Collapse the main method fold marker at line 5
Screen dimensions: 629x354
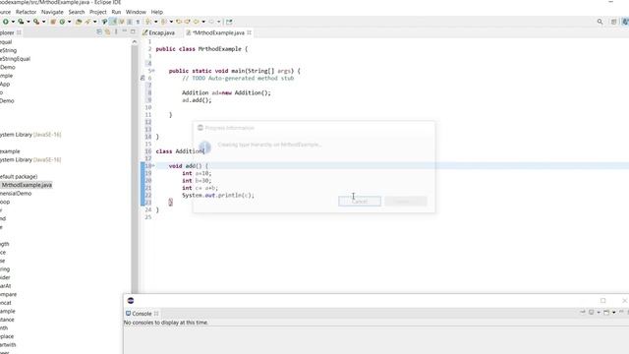pyautogui.click(x=153, y=71)
